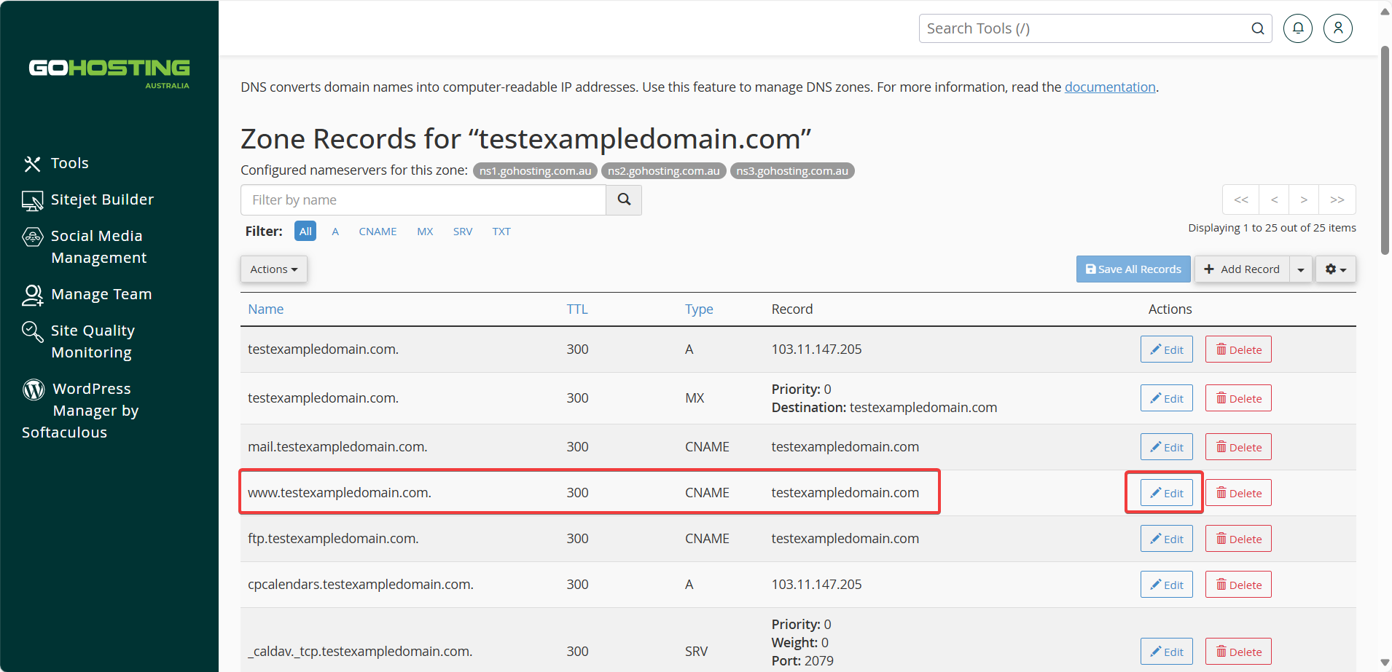Click the Filter by name input field
The width and height of the screenshot is (1392, 672).
[x=423, y=200]
